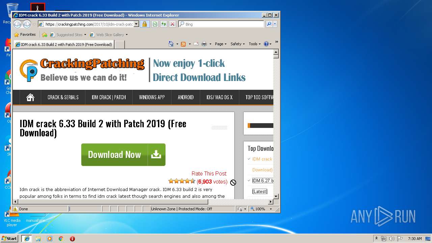
Task: Expand the address bar autocomplete dropdown
Action: coord(136,24)
